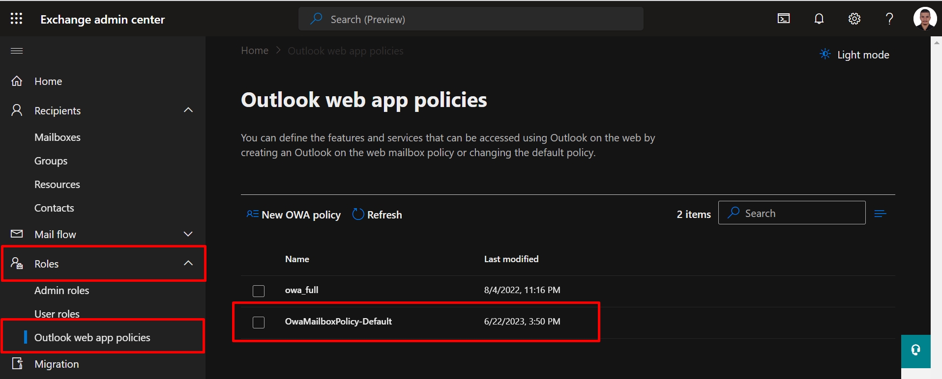Open the list filter options icon
Image resolution: width=942 pixels, height=379 pixels.
pos(880,213)
